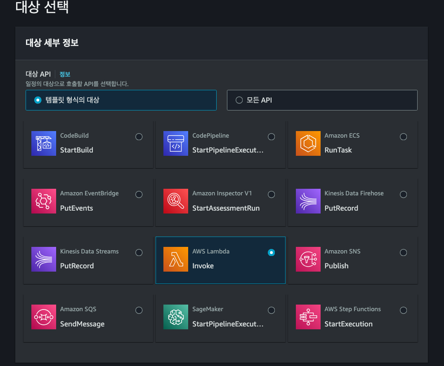Click the Publish label
Viewport: 444px width, 366px height.
pyautogui.click(x=336, y=265)
